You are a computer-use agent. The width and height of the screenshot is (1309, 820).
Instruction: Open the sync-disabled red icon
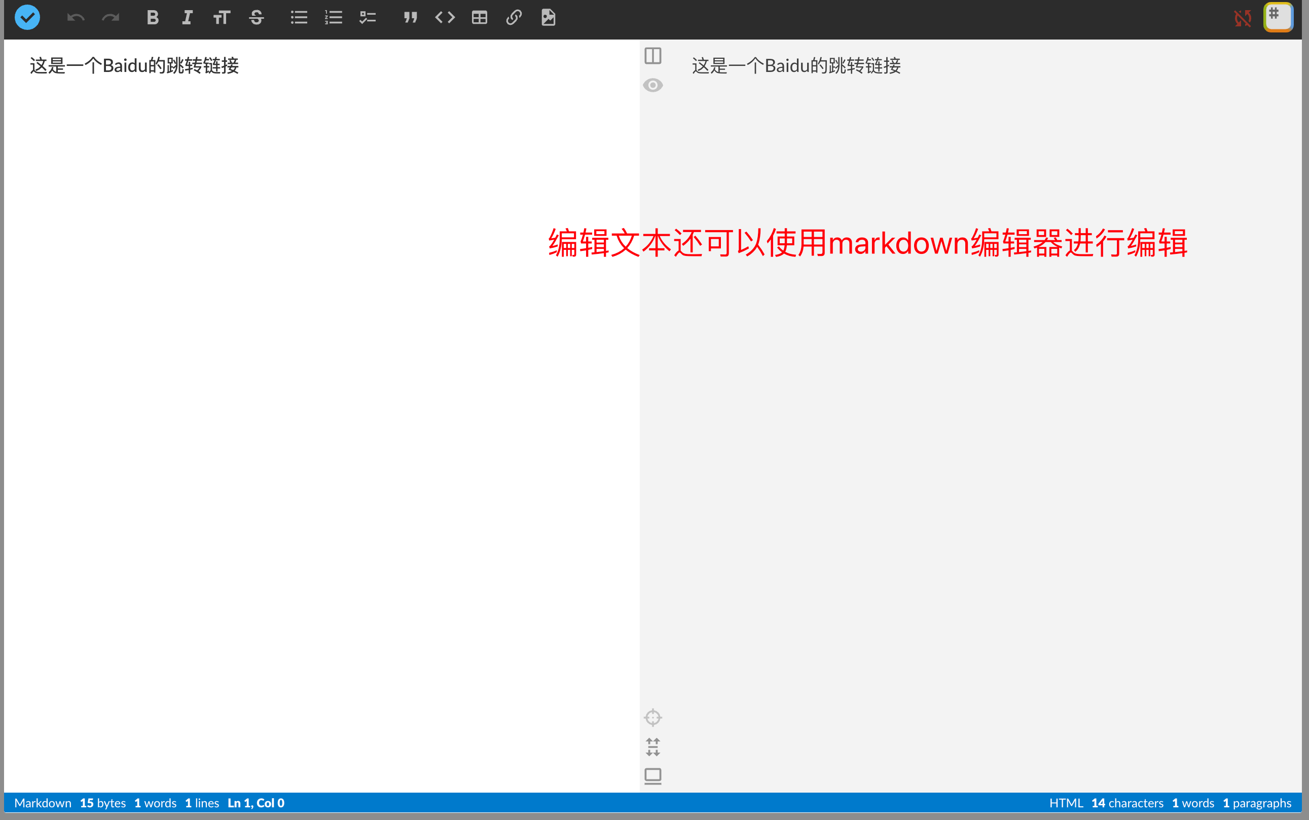coord(1242,18)
